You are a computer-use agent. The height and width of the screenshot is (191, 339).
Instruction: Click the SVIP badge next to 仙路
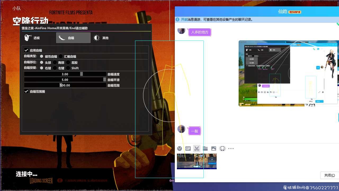click(x=295, y=12)
